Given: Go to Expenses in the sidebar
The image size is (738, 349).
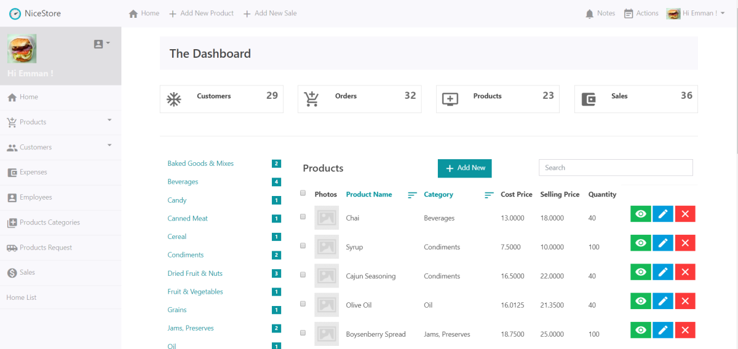Looking at the screenshot, I should click(60, 172).
